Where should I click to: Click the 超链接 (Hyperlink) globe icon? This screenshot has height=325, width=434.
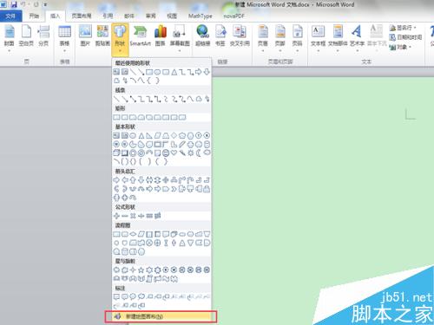202,32
